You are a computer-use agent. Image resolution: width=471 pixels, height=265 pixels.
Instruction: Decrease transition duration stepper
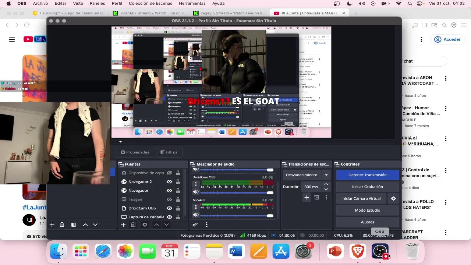click(x=326, y=189)
